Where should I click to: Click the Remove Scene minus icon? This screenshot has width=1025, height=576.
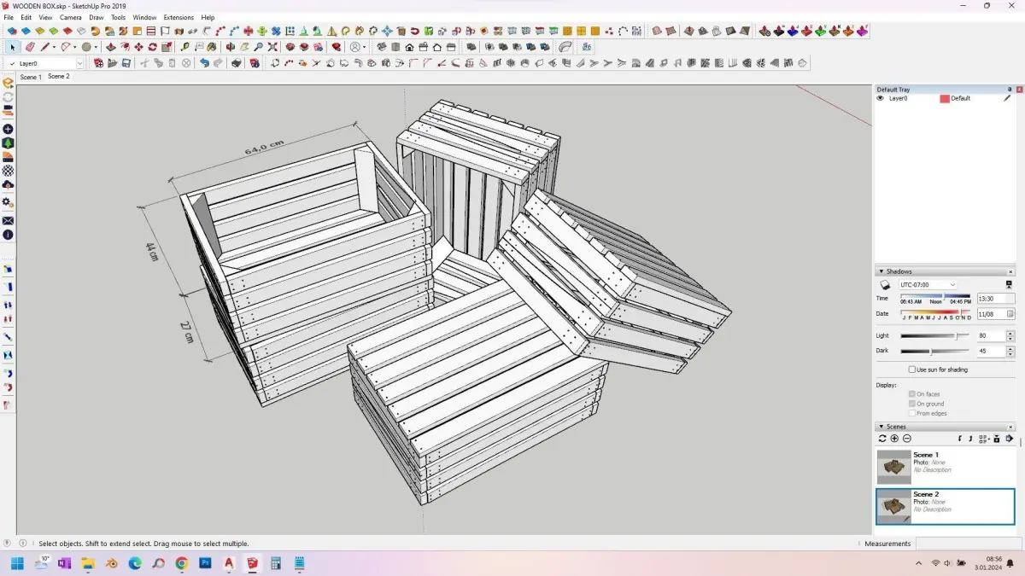907,439
